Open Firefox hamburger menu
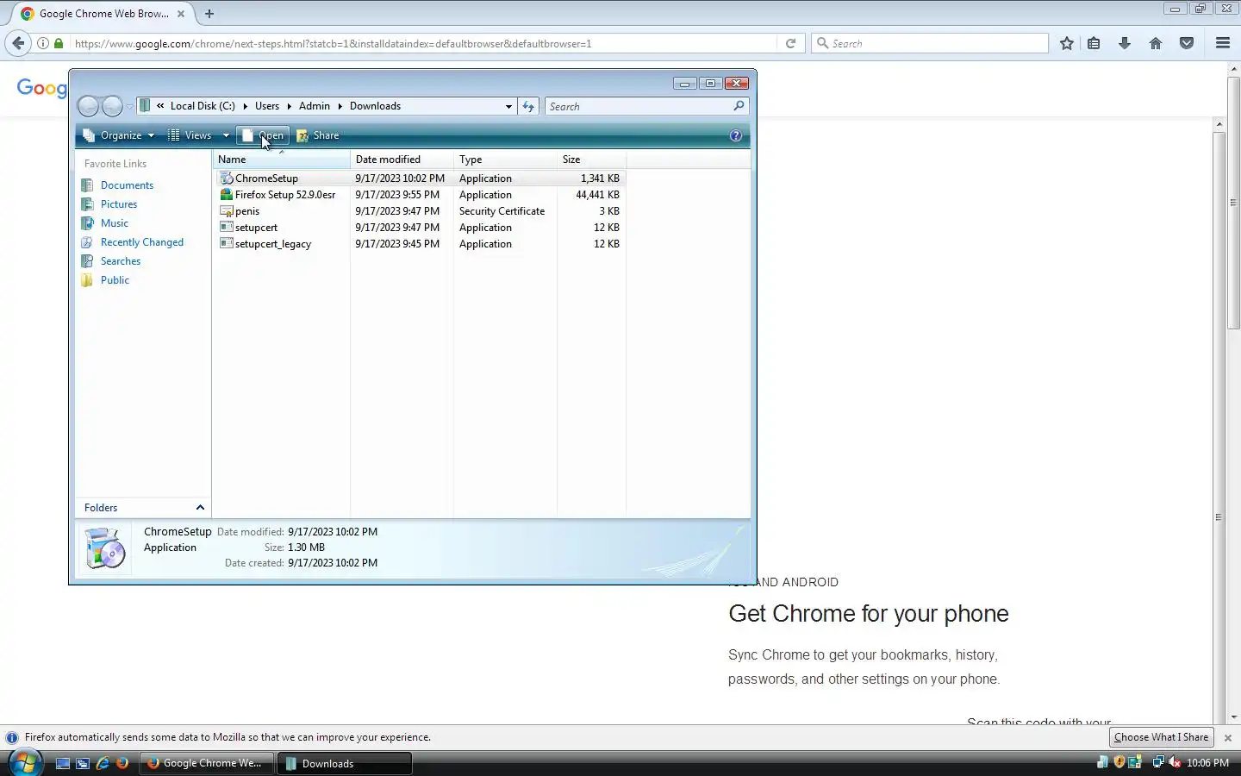 point(1223,43)
